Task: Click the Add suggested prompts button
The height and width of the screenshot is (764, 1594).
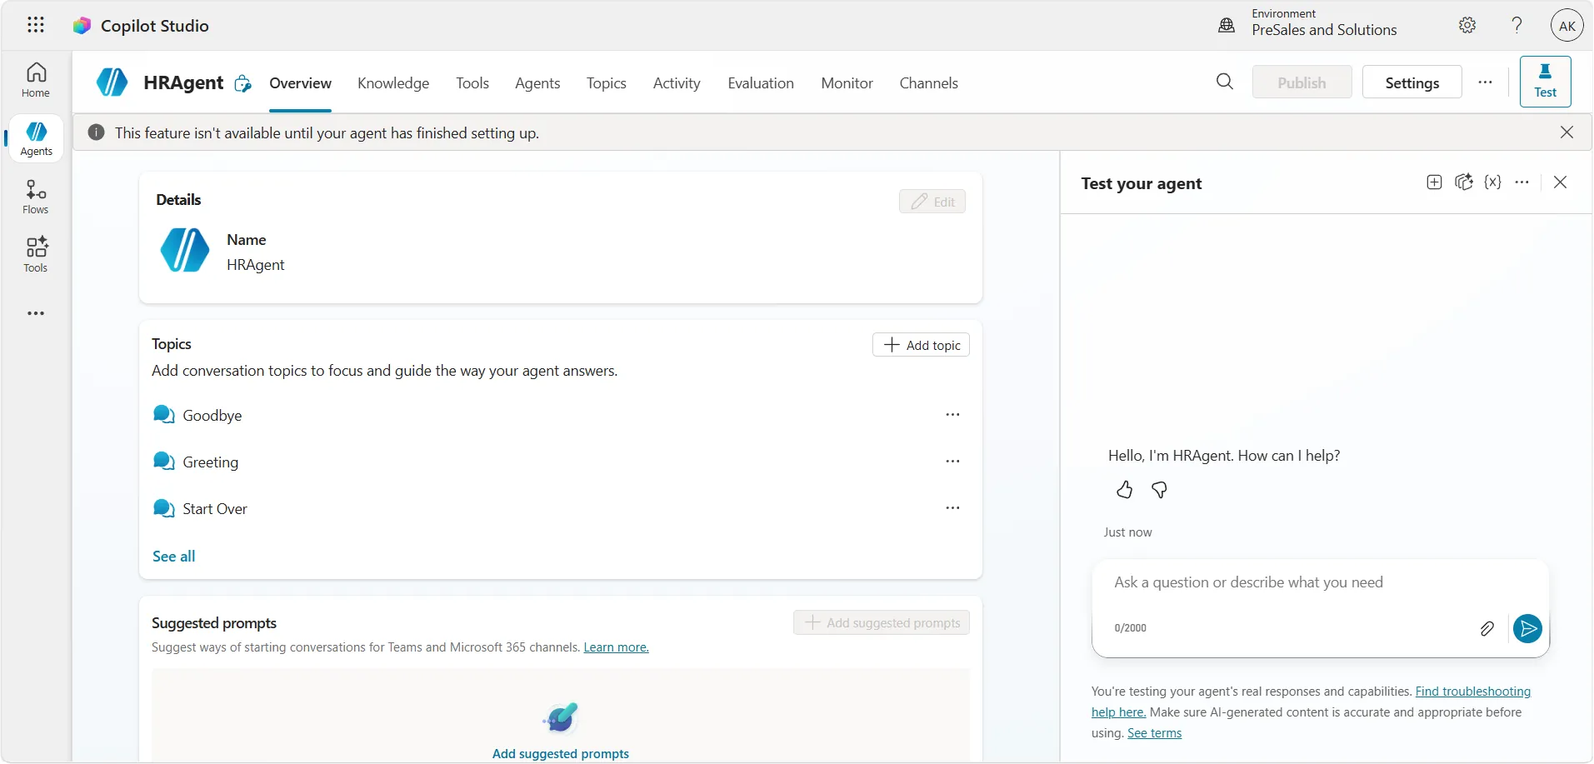Action: (x=882, y=623)
